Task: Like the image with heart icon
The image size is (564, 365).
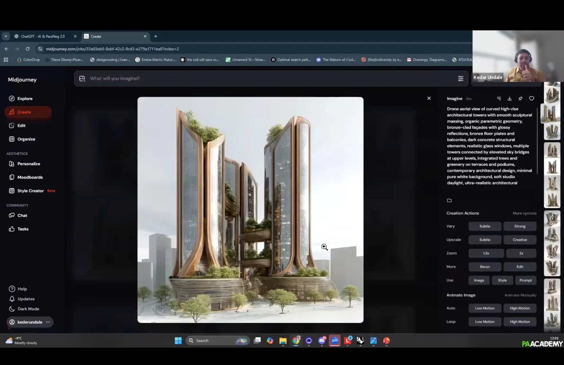Action: click(532, 99)
